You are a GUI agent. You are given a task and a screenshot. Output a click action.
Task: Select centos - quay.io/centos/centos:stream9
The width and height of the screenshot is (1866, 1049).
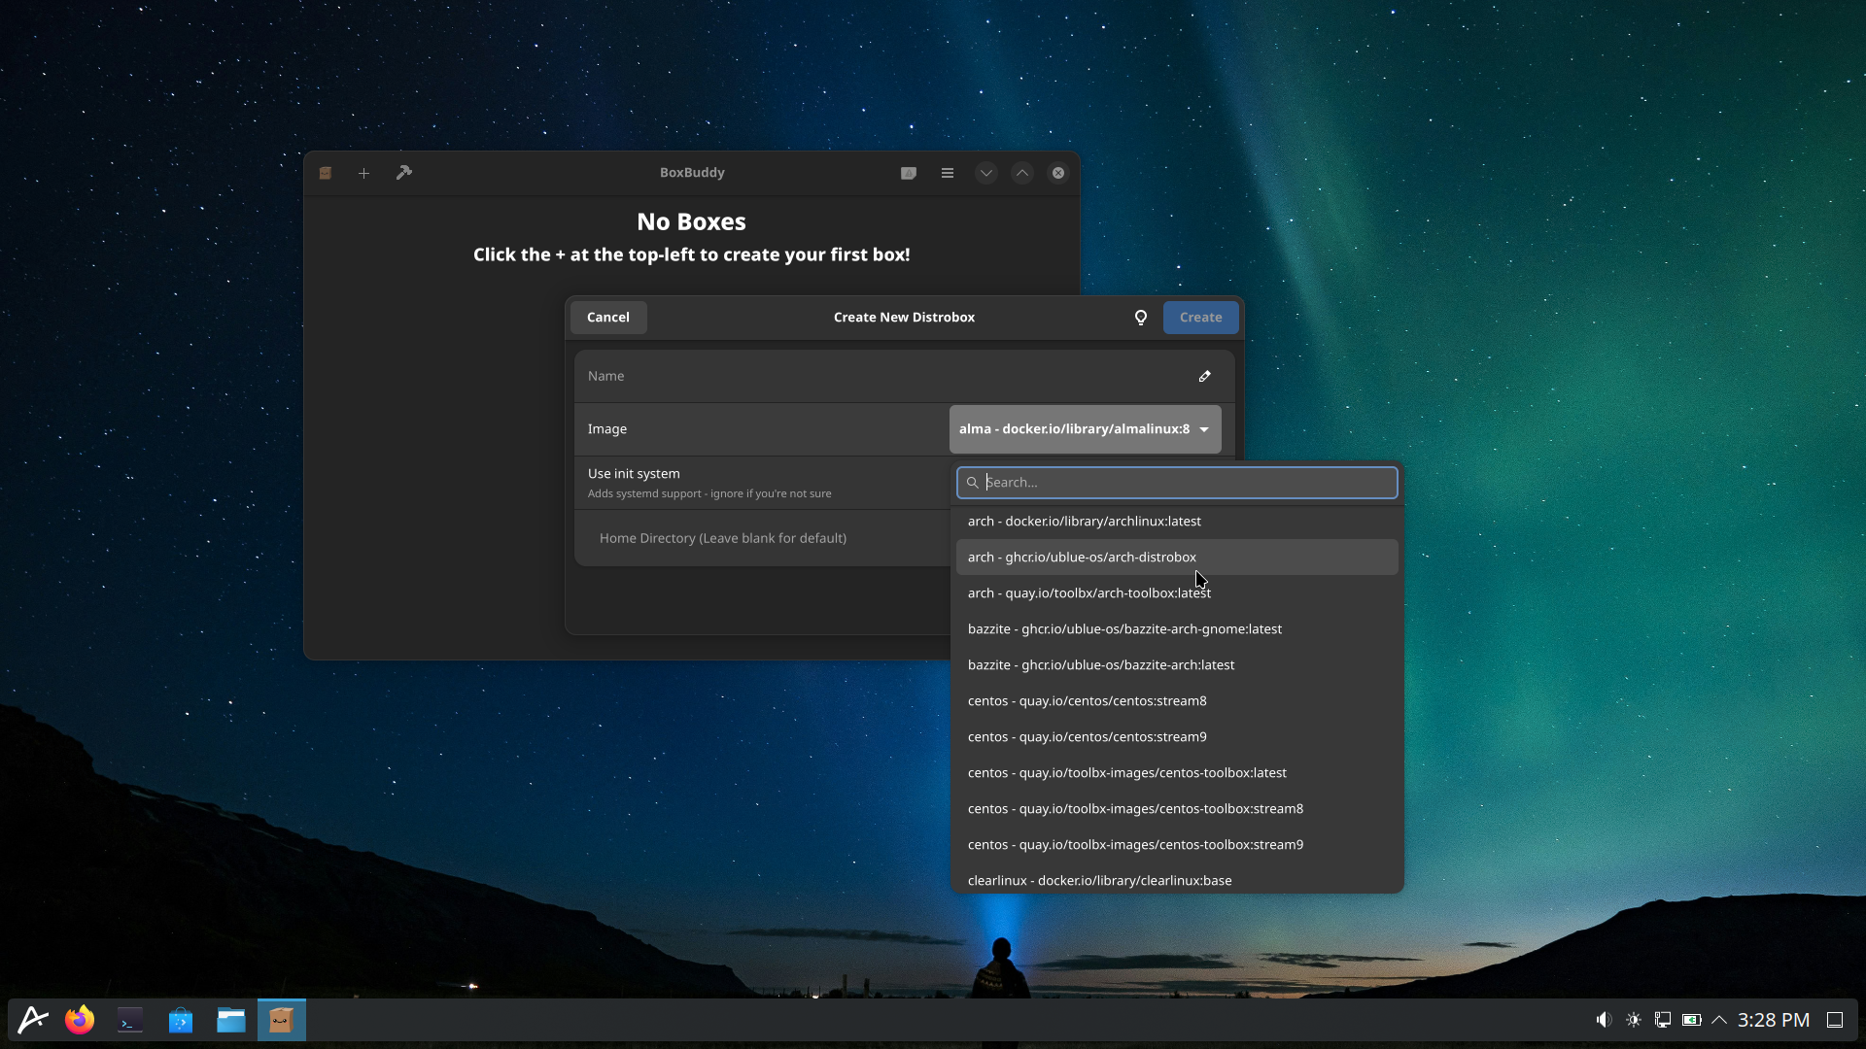(1177, 737)
